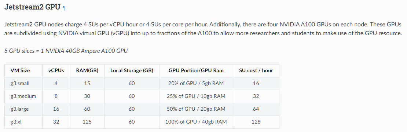Click the 25% of GPU / 10gb RAM cell
This screenshot has width=407, height=132.
click(196, 96)
